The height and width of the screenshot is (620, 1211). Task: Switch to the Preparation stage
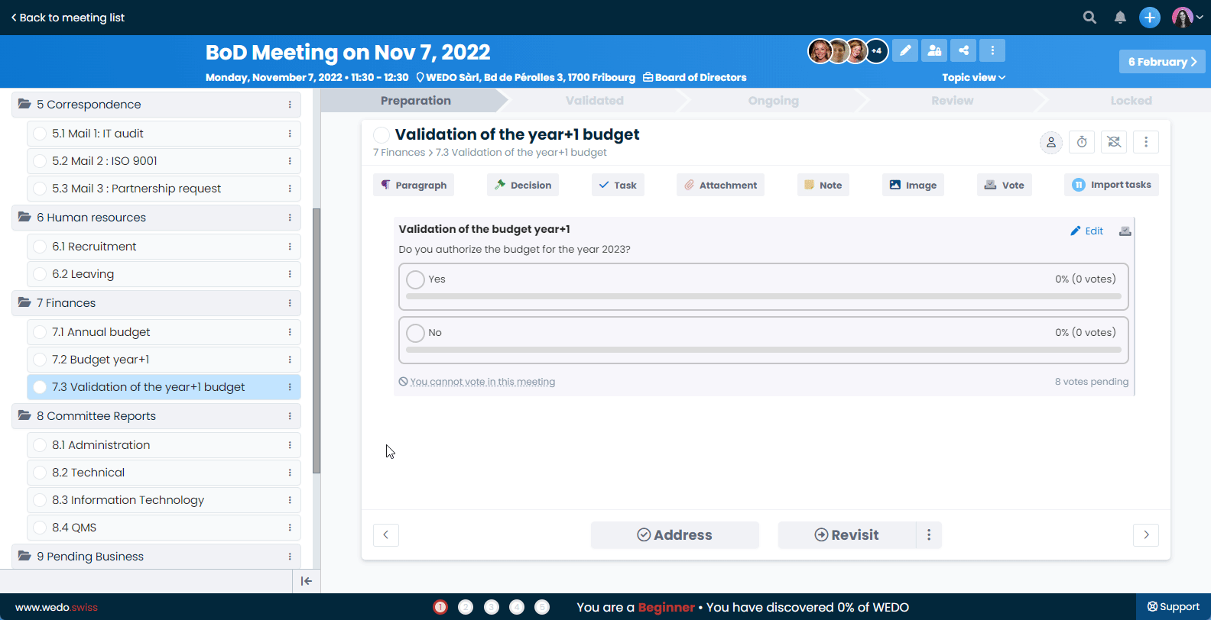pyautogui.click(x=416, y=101)
